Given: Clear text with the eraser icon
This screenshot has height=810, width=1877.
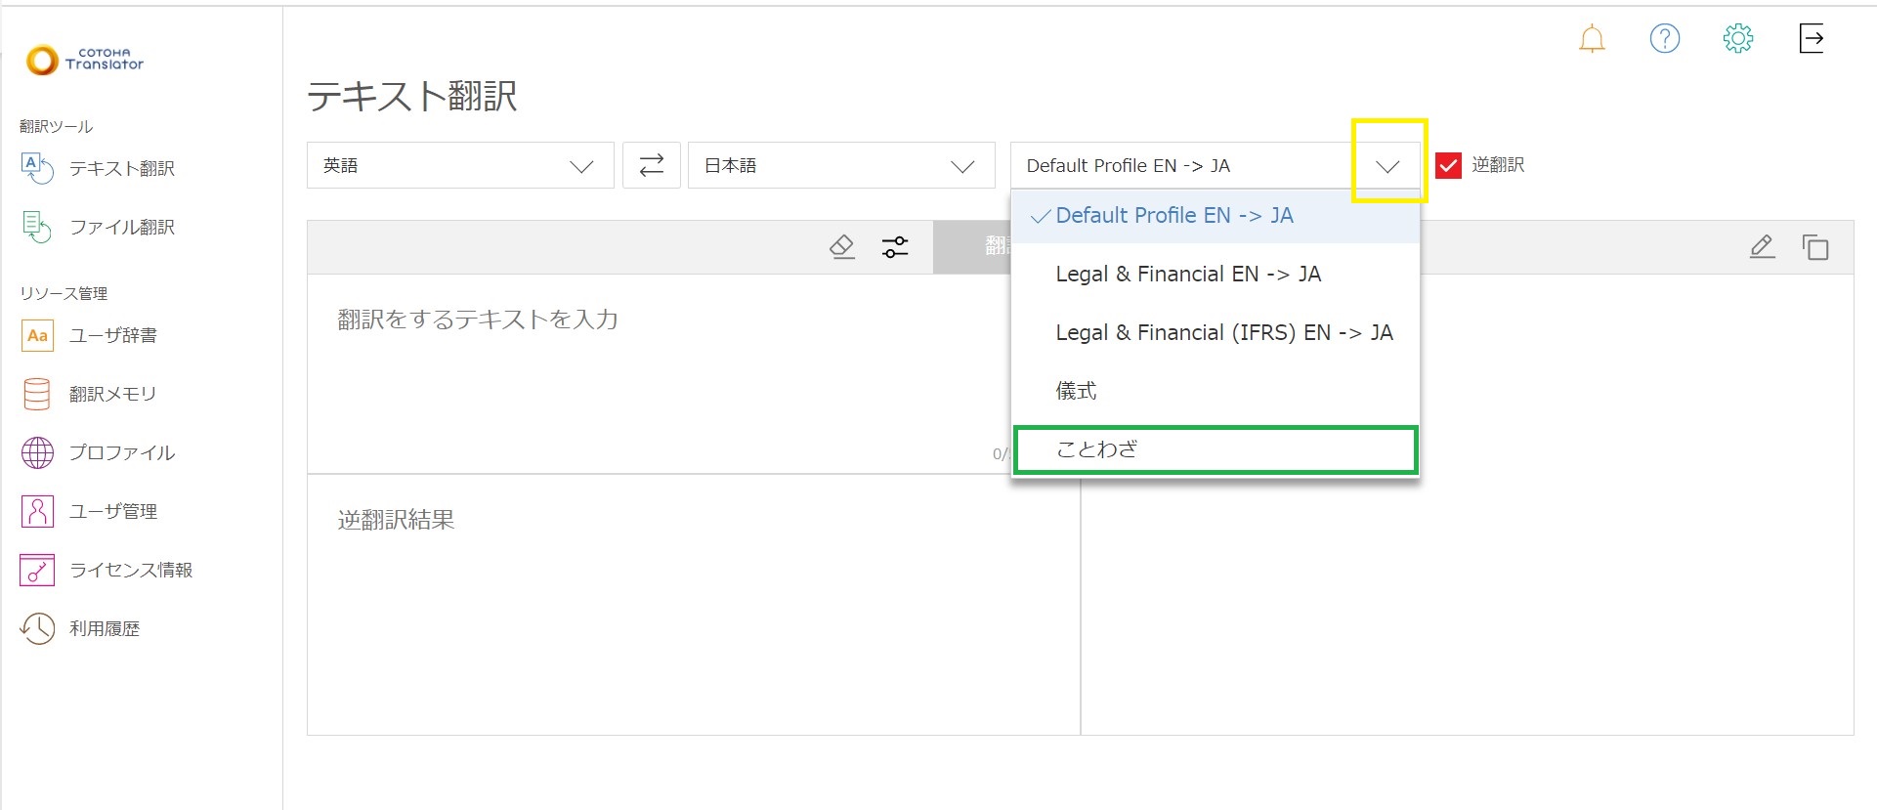Looking at the screenshot, I should 841,246.
